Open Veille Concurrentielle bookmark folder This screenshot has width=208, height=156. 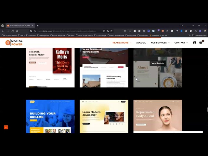116,35
